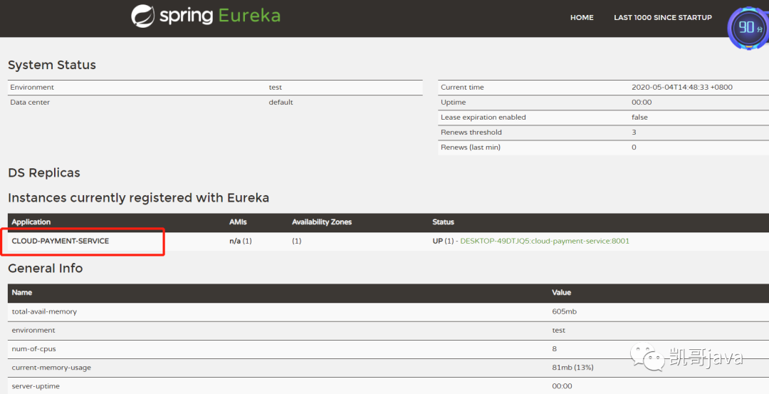Click the Name column header in General Info

[22, 292]
